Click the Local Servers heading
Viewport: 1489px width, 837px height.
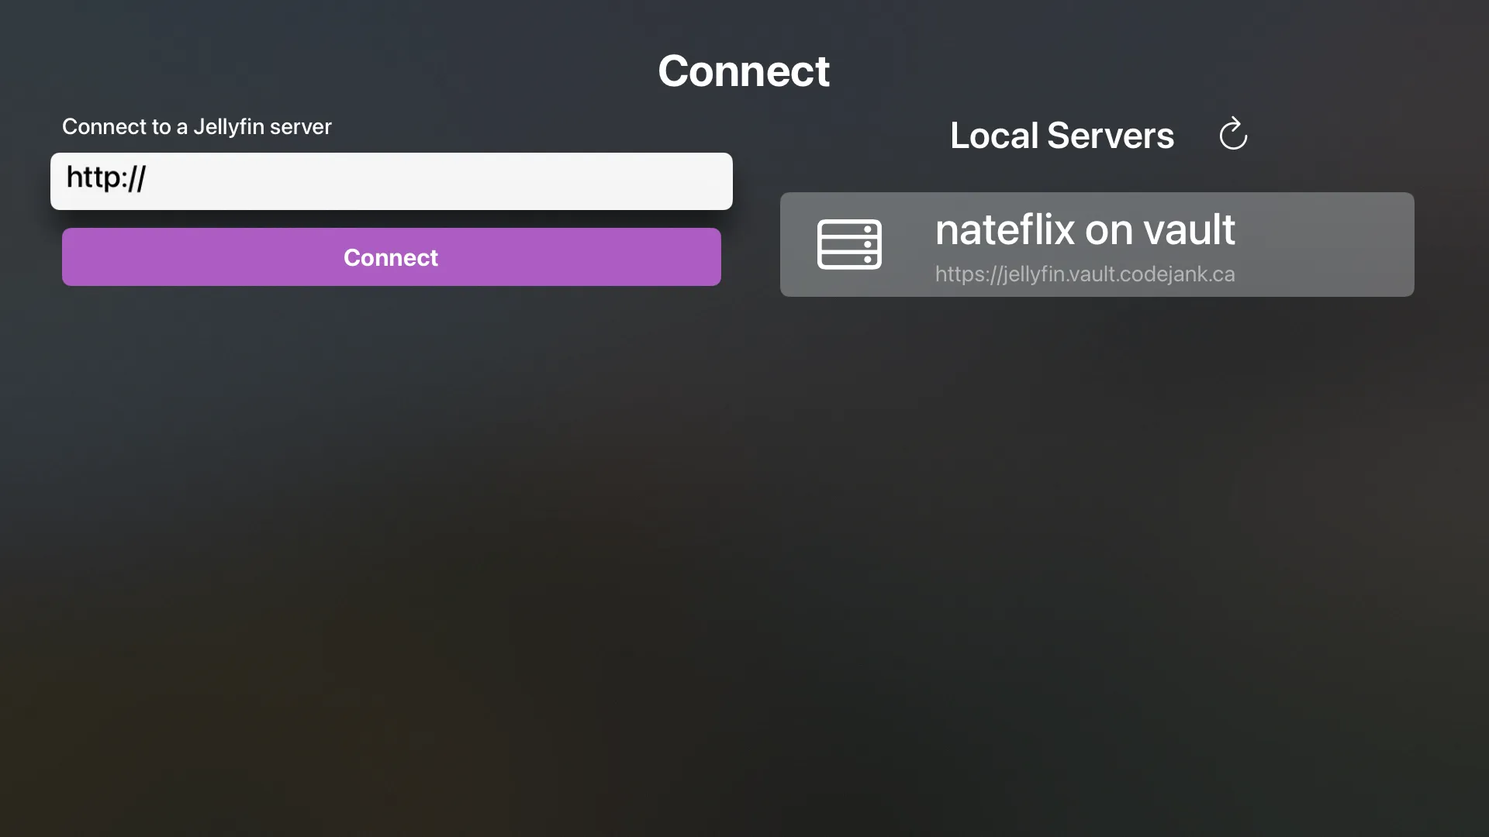(1062, 136)
